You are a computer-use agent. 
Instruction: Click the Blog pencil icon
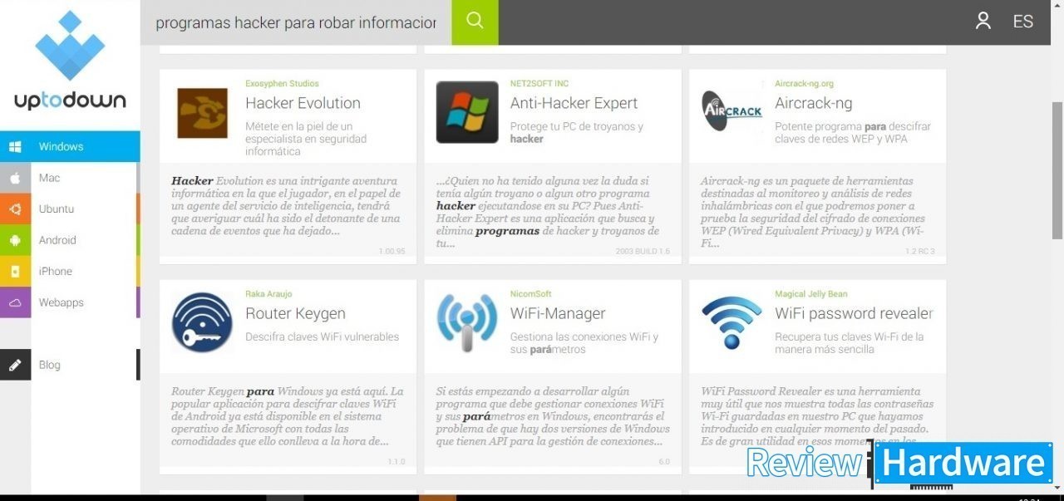15,365
